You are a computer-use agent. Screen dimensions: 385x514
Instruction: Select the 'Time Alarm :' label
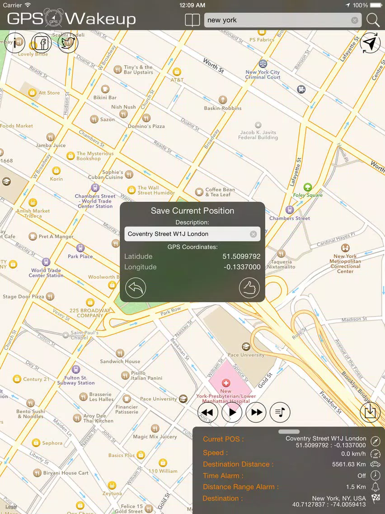click(223, 476)
